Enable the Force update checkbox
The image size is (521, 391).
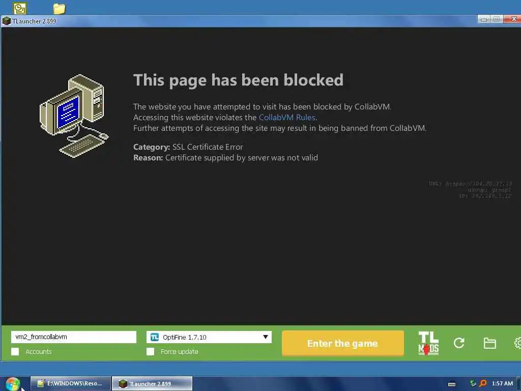click(x=150, y=351)
